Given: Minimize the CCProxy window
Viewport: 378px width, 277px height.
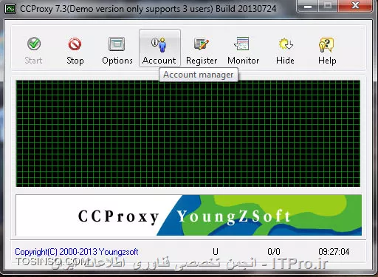Looking at the screenshot, I should 308,6.
